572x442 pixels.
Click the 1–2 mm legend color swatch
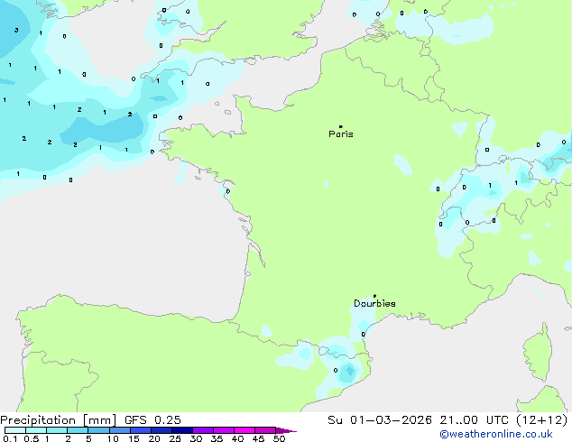pyautogui.click(x=57, y=430)
